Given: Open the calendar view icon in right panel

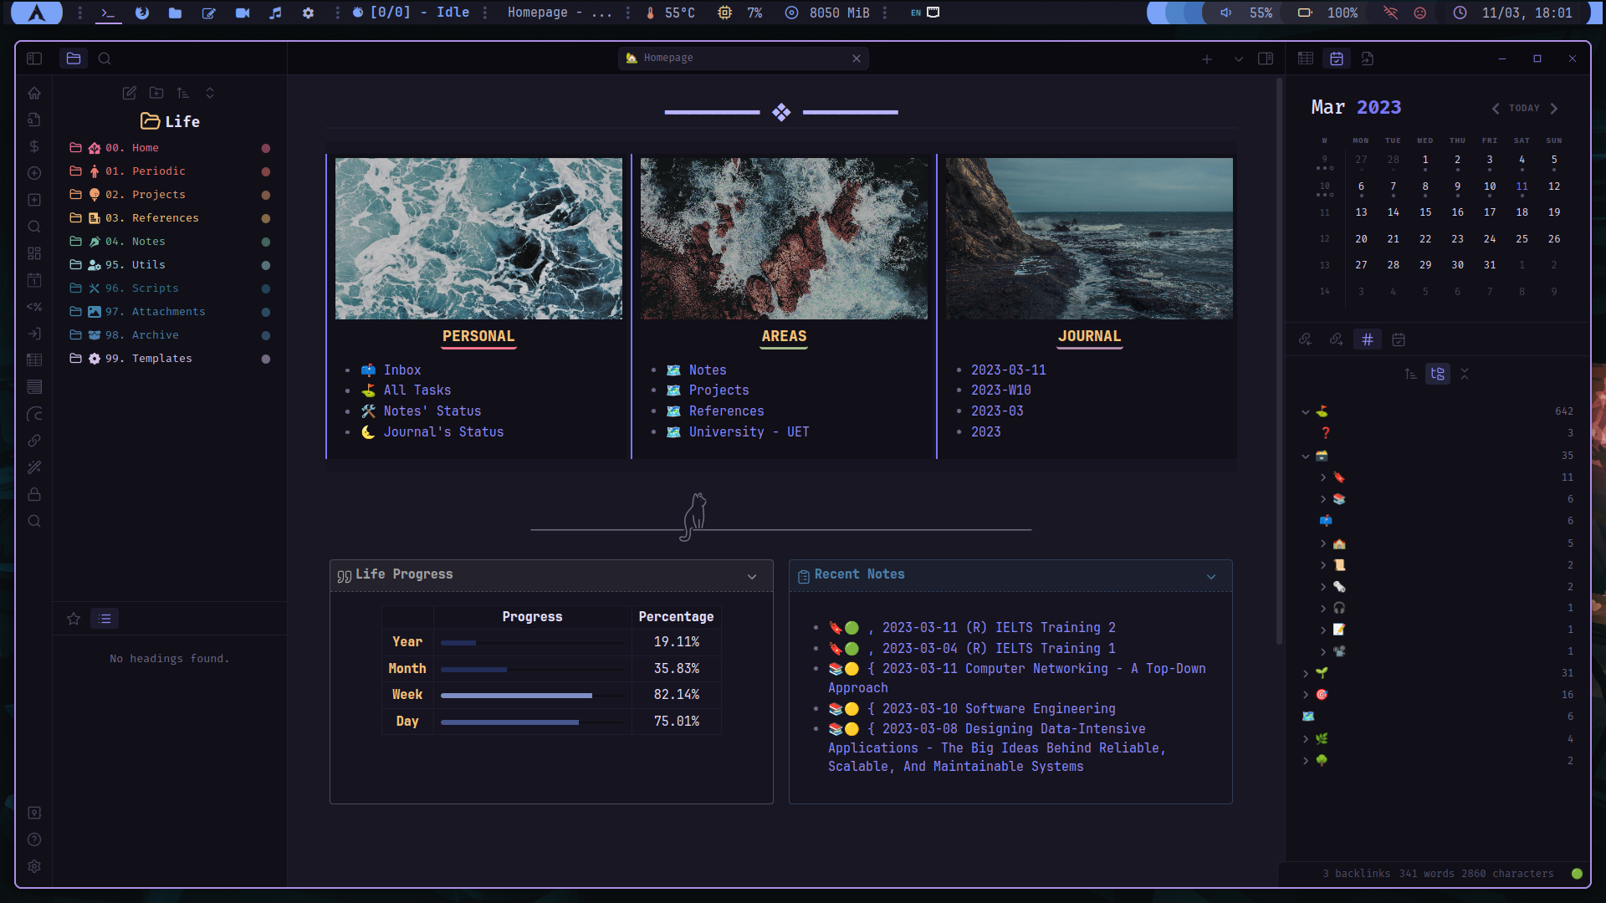Looking at the screenshot, I should 1399,339.
